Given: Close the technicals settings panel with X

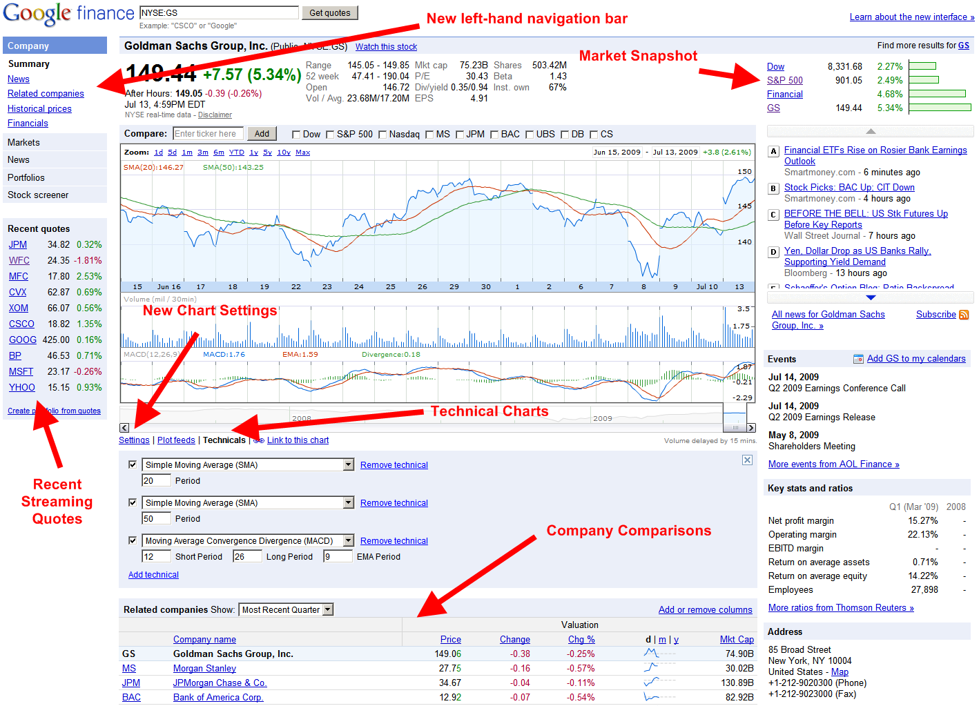Looking at the screenshot, I should [x=747, y=460].
